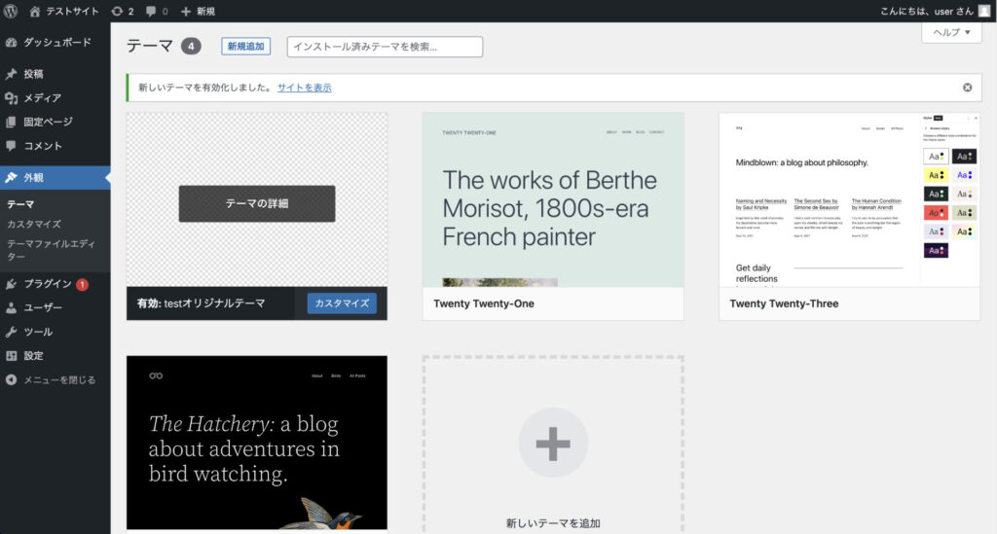Screen dimensions: 997x534
Task: Collapse sidebar with メニューを閉じる
Action: 58,379
